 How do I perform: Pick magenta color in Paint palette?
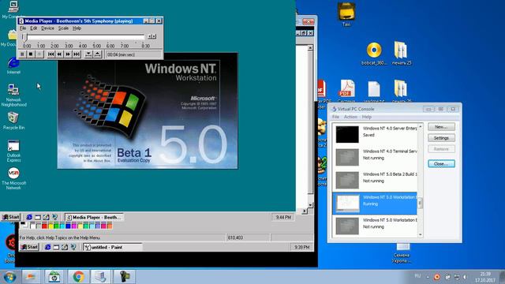coord(74,226)
